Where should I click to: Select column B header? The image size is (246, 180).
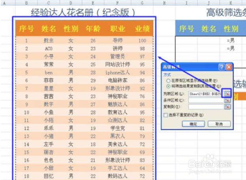click(26, 3)
